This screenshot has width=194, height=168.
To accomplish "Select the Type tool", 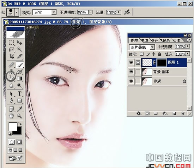I will click(x=19, y=94).
